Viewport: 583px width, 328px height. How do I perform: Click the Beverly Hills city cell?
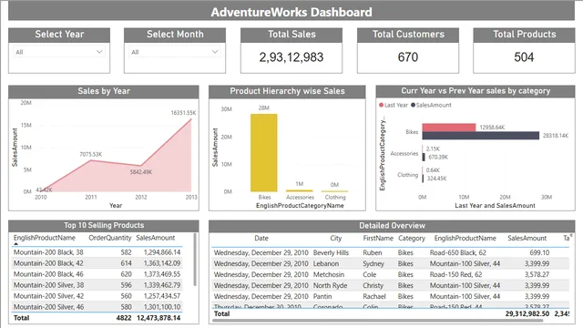(x=331, y=252)
